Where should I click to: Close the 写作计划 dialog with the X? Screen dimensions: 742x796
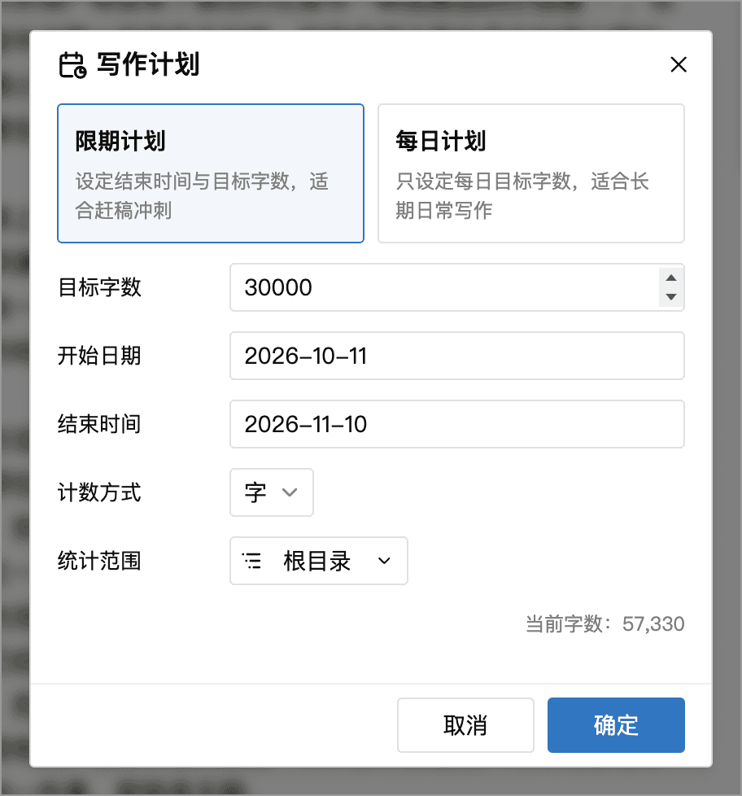pos(678,64)
